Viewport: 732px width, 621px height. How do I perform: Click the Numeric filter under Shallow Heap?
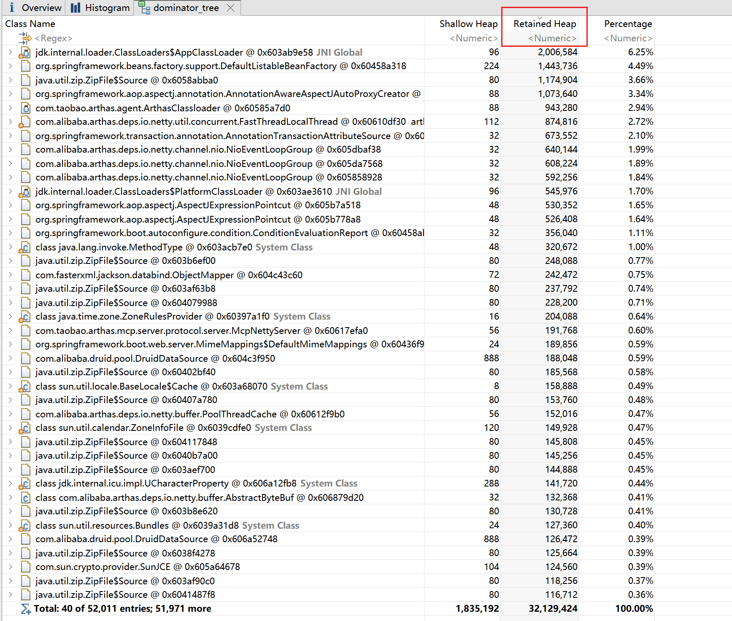[474, 38]
